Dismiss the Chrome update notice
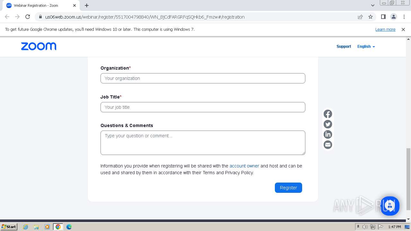The height and width of the screenshot is (231, 411). [x=403, y=29]
